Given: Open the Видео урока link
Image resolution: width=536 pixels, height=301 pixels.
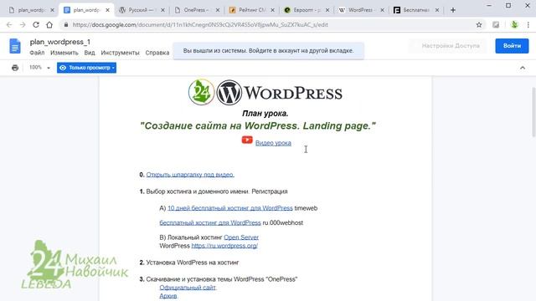Looking at the screenshot, I should click(x=273, y=143).
